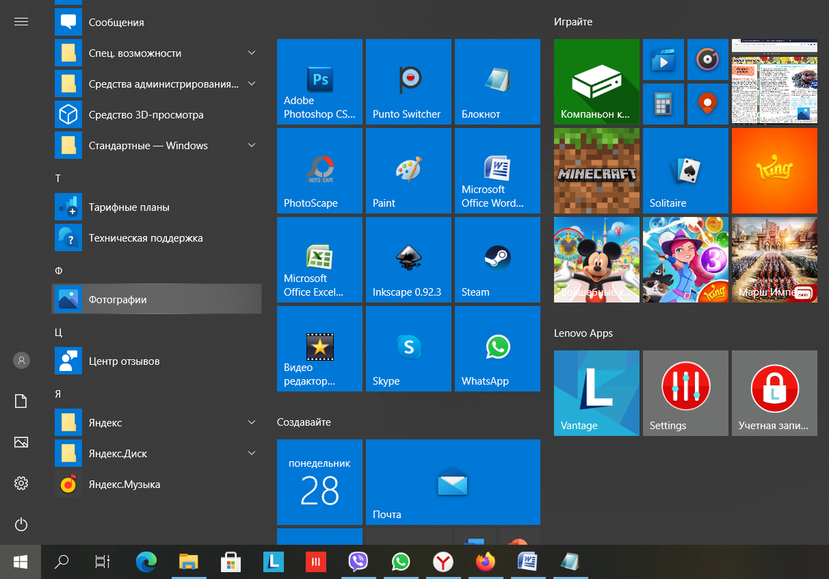Open Видео редактор tile
The image size is (829, 579).
[319, 349]
